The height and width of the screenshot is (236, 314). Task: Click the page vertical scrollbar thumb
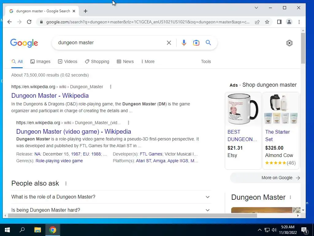(303, 48)
